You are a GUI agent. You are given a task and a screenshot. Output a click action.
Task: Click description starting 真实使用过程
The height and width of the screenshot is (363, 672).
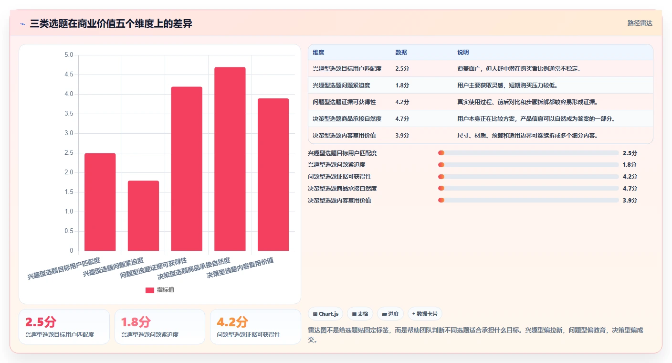point(527,102)
